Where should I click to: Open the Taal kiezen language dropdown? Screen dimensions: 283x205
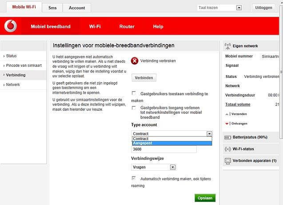click(x=219, y=8)
